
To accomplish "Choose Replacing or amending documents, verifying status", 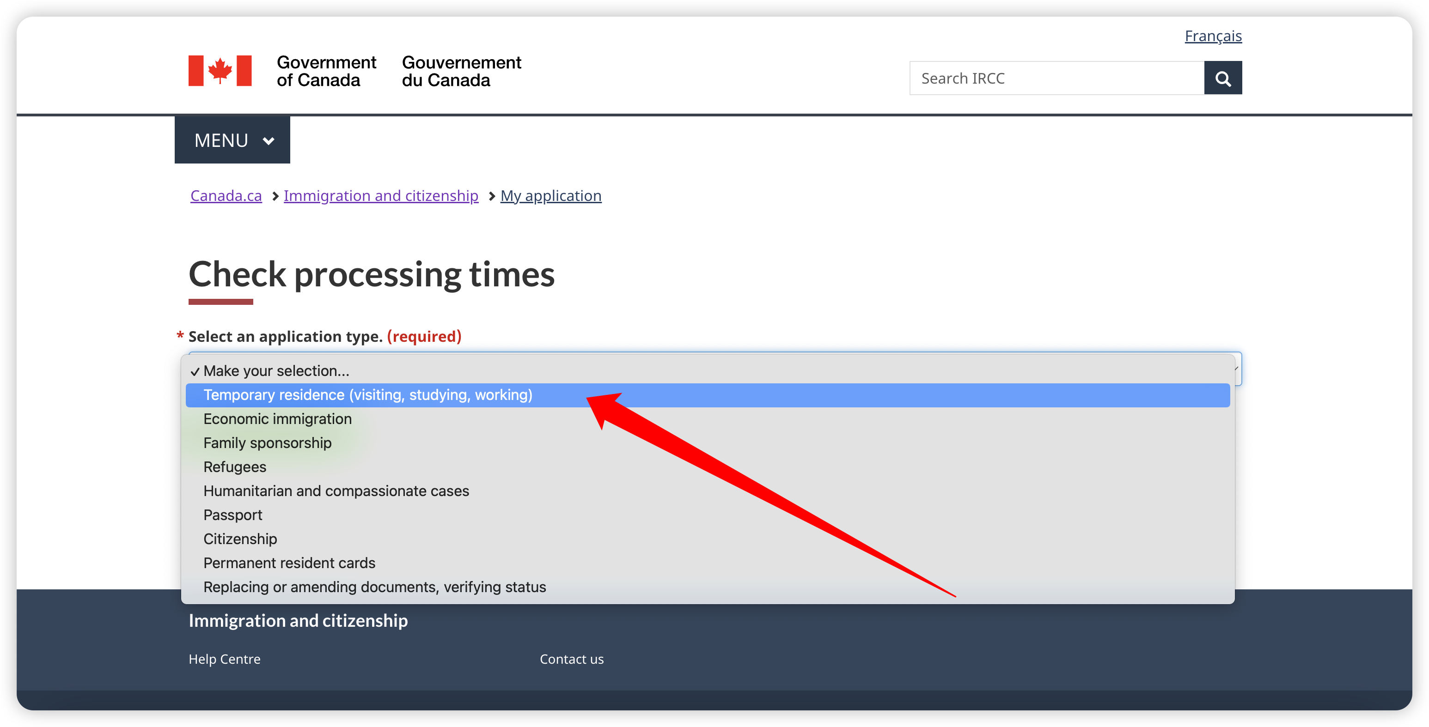I will click(708, 587).
